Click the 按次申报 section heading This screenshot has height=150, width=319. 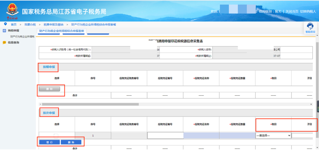49,113
